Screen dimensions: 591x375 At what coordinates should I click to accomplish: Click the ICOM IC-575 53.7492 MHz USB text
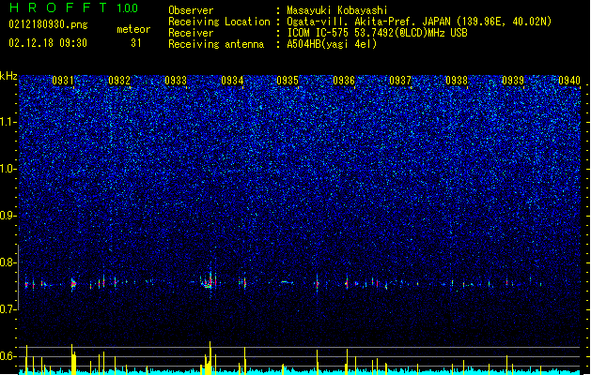click(x=378, y=33)
